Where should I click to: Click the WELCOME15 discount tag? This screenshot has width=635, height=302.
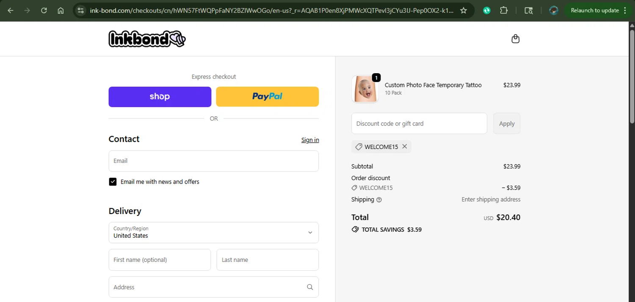coord(381,147)
